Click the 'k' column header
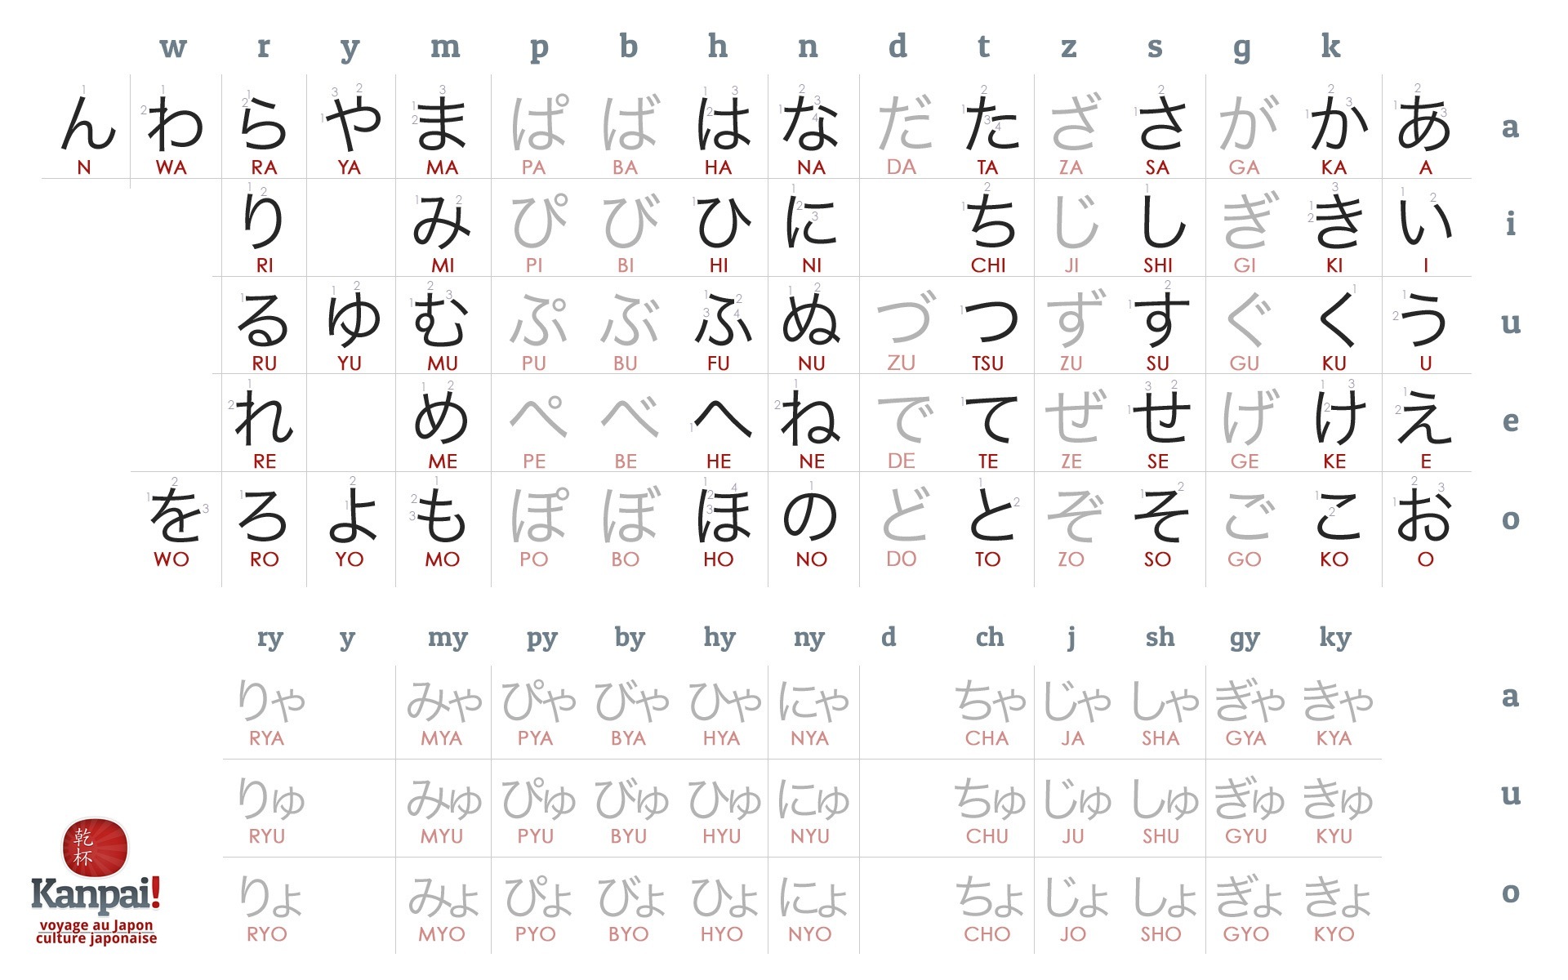The height and width of the screenshot is (980, 1568). tap(1330, 47)
